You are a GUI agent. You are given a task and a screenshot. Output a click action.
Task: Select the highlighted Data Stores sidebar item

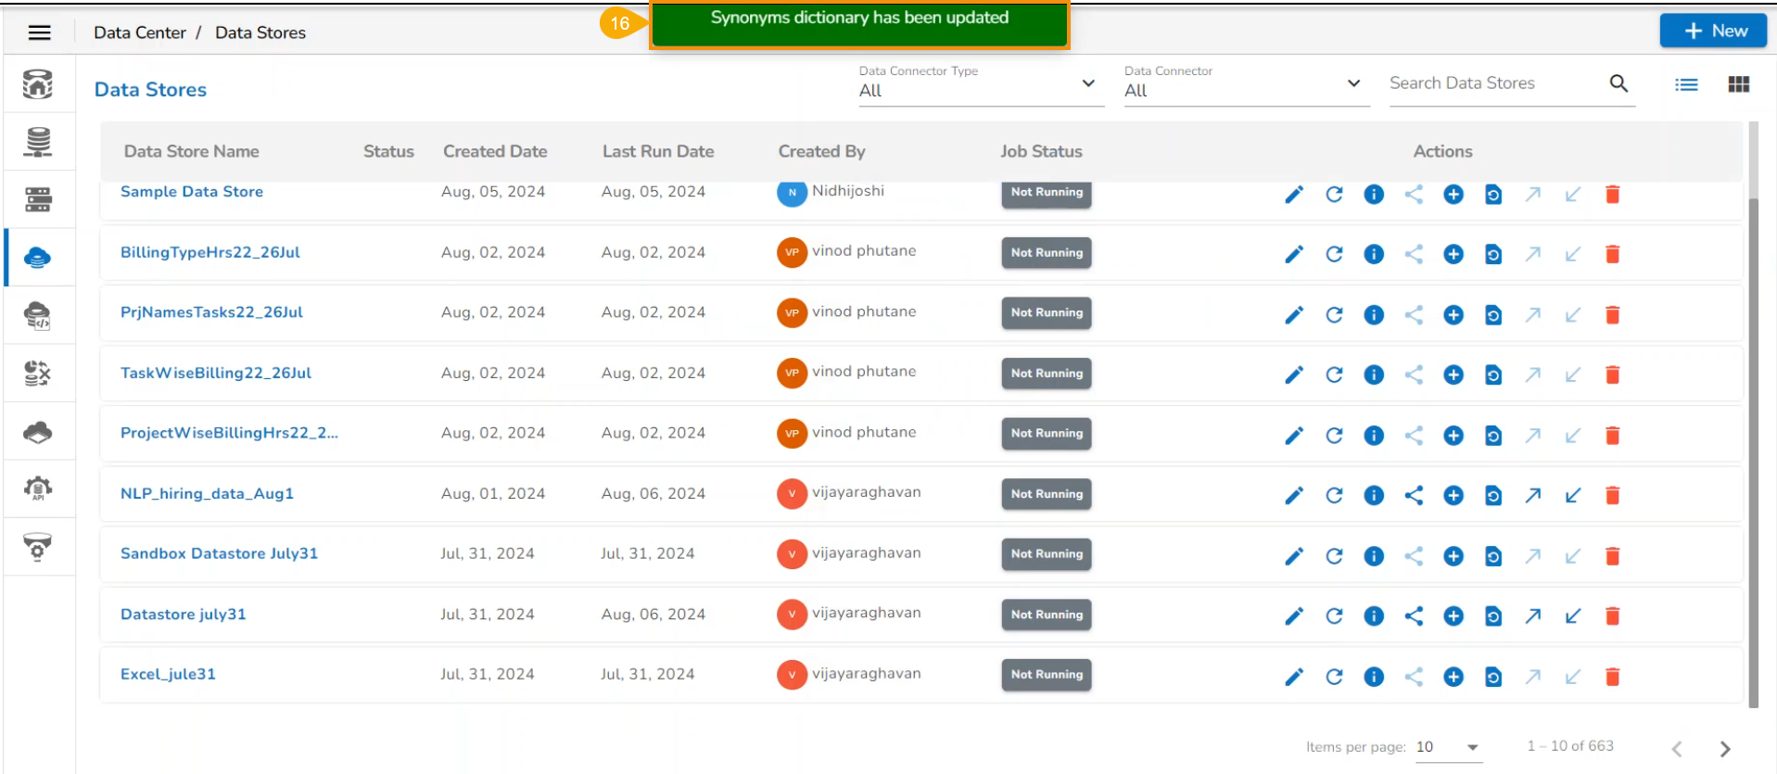[38, 258]
